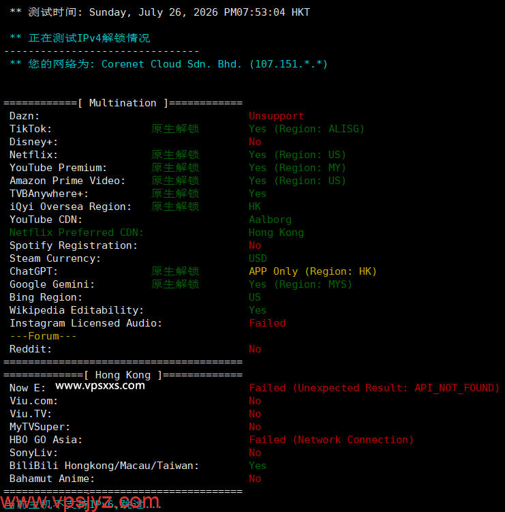Image resolution: width=505 pixels, height=512 pixels.
Task: Click '原生解锁' tag on the Netflix row
Action: point(175,155)
